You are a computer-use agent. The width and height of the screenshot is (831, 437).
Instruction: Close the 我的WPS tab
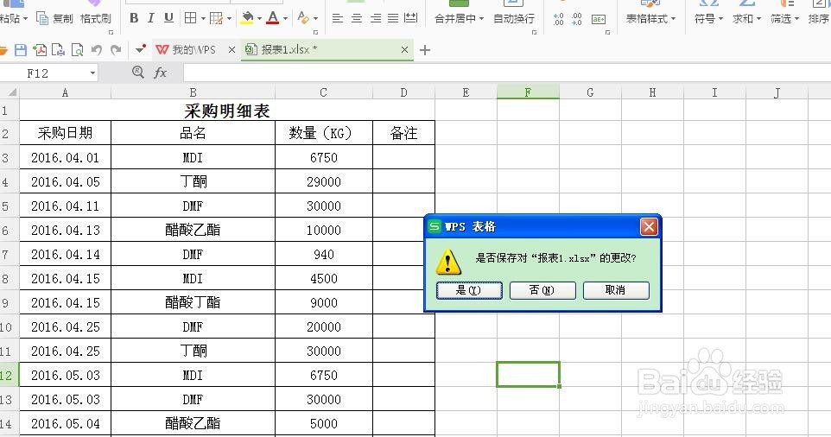pos(232,50)
